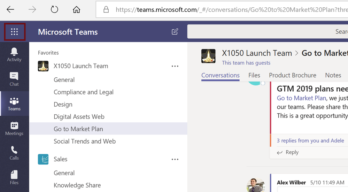Open Meetings calendar in left rail
This screenshot has width=348, height=192.
[14, 128]
